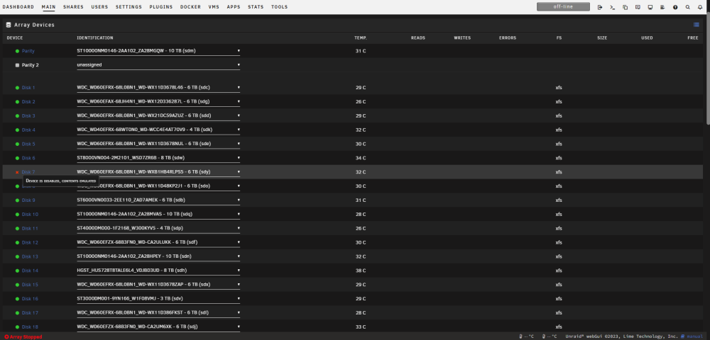Screen dimensions: 710x340
Task: Open the Docker tab
Action: pyautogui.click(x=190, y=7)
